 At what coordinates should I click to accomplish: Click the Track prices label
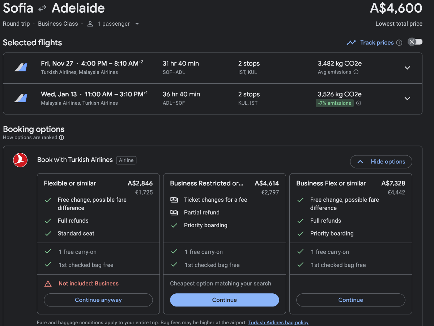click(376, 43)
